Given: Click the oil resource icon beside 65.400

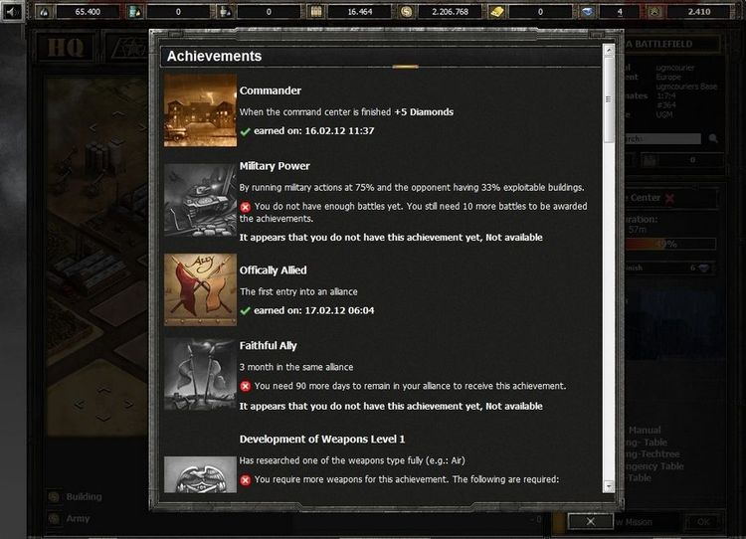Looking at the screenshot, I should click(44, 12).
